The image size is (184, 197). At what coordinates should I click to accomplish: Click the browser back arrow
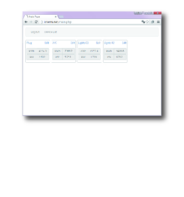pos(26,22)
